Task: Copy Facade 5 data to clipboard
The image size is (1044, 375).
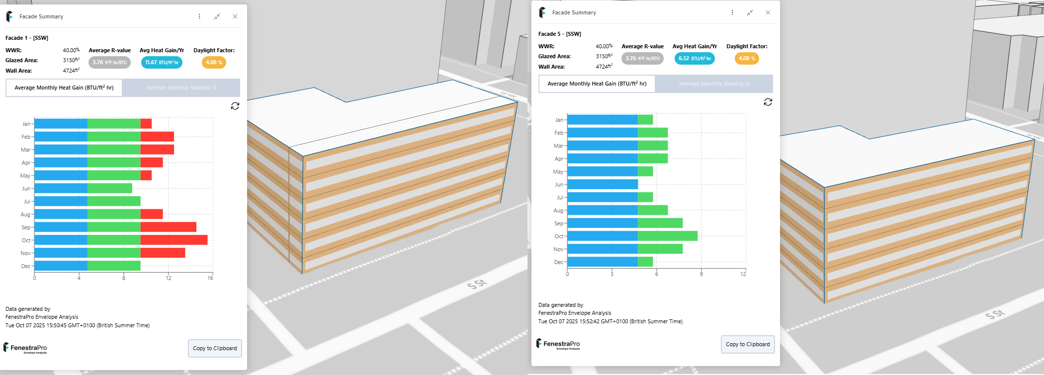Action: point(748,344)
